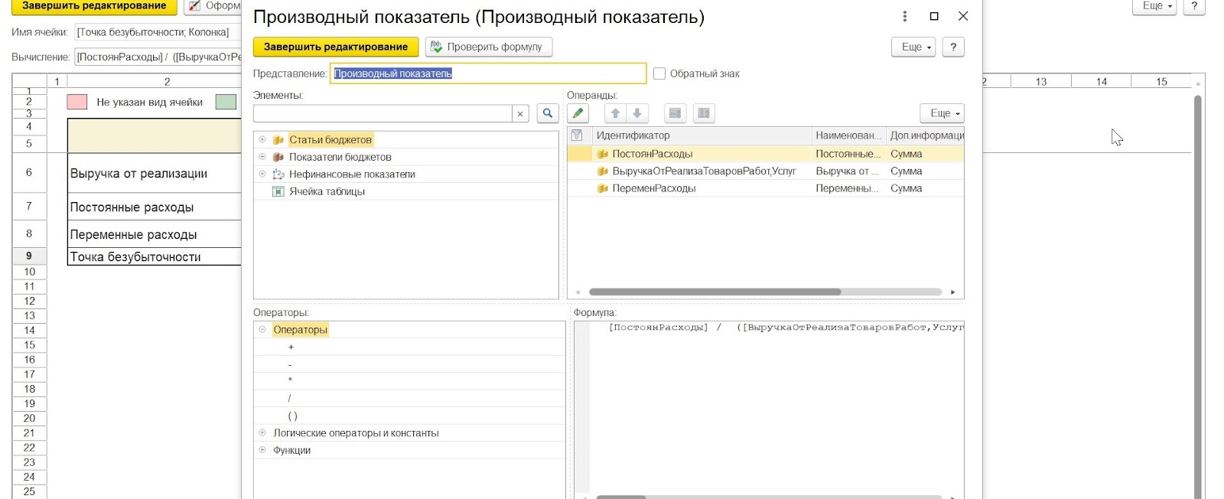The height and width of the screenshot is (499, 1224).
Task: Click the dialog kebab menu icon
Action: pos(905,16)
